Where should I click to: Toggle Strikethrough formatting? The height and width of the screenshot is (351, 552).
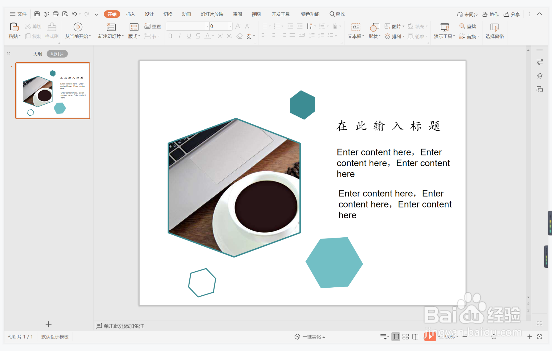pos(198,36)
